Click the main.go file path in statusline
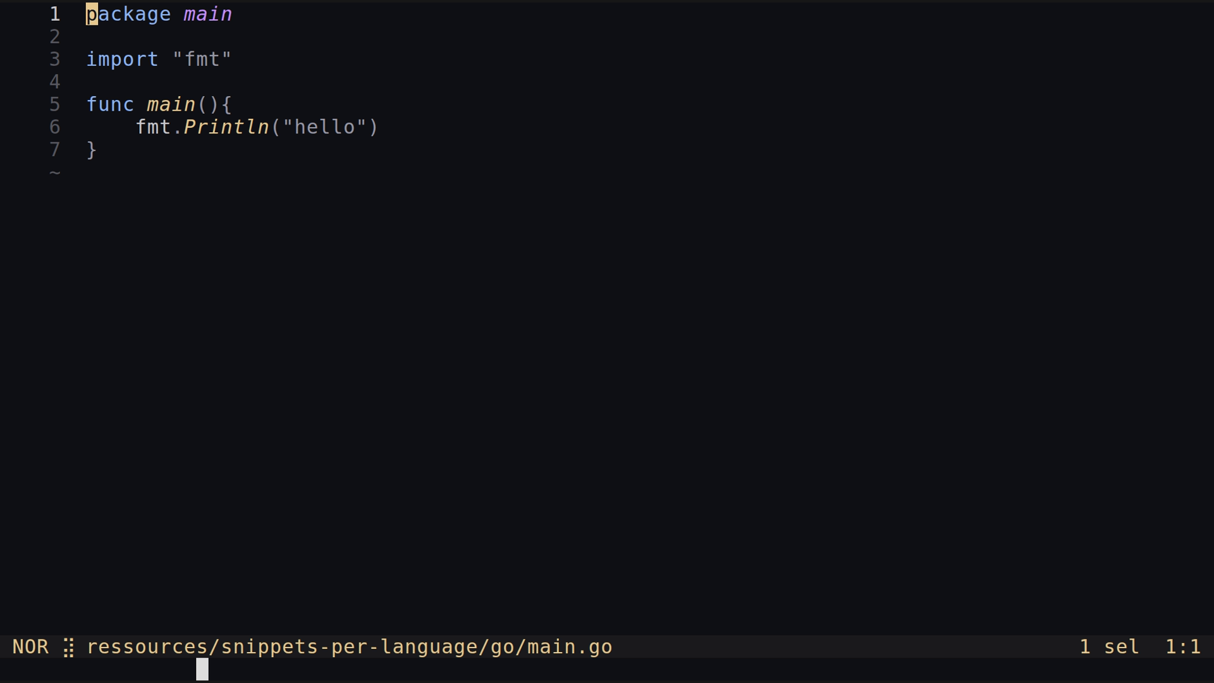1214x683 pixels. pyautogui.click(x=349, y=647)
